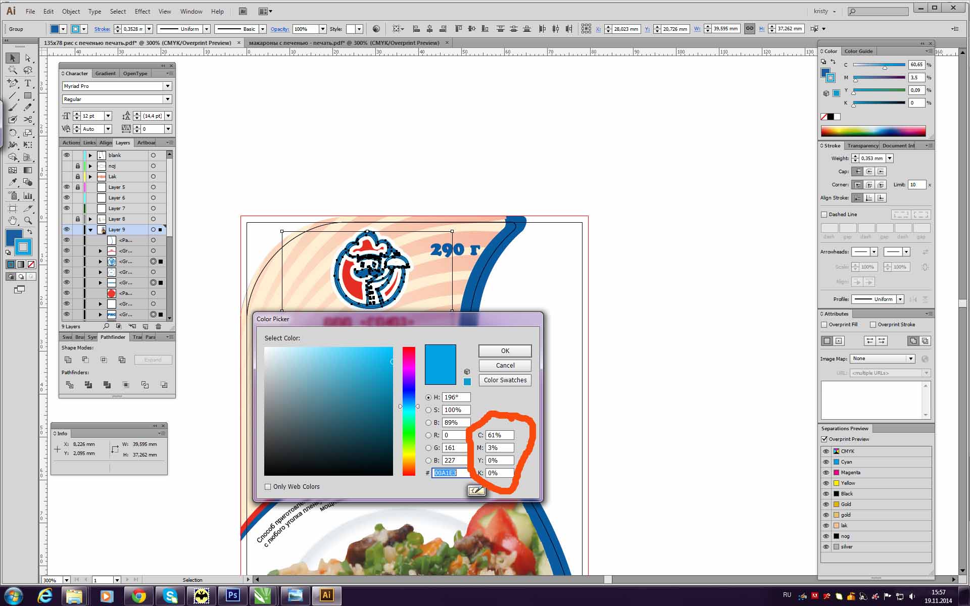Select the Direct Selection tool
The width and height of the screenshot is (970, 606).
point(28,58)
